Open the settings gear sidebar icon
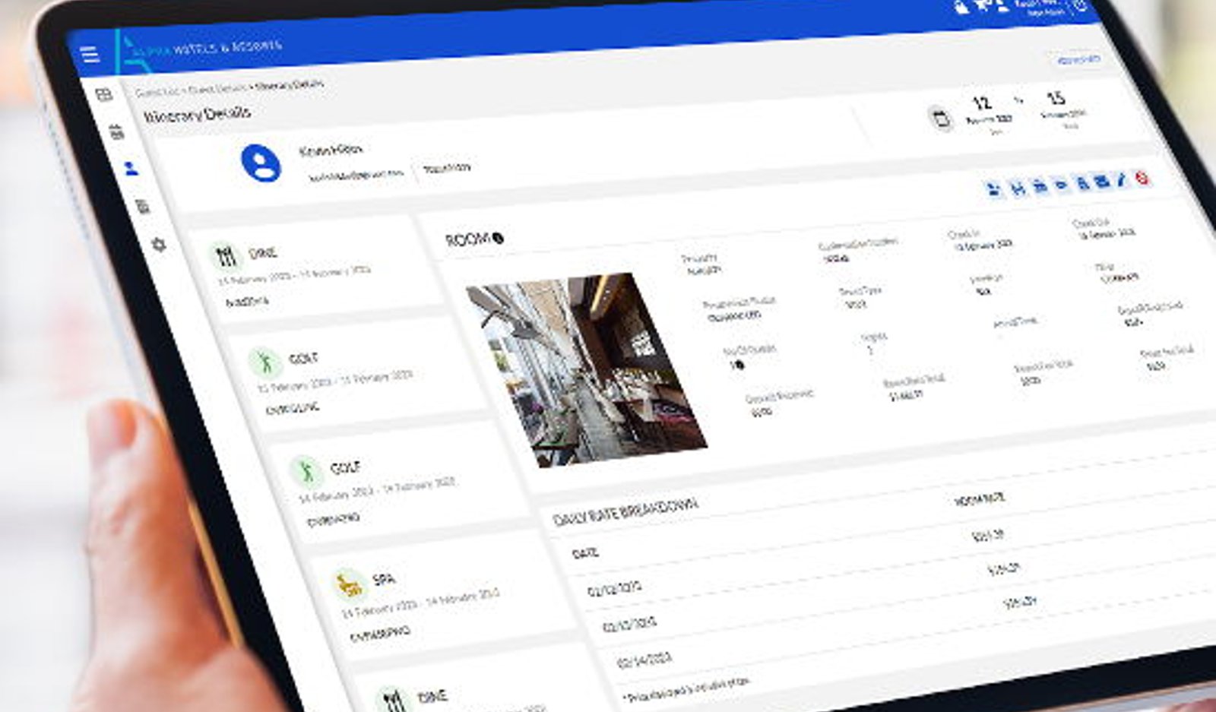This screenshot has height=712, width=1216. (159, 245)
